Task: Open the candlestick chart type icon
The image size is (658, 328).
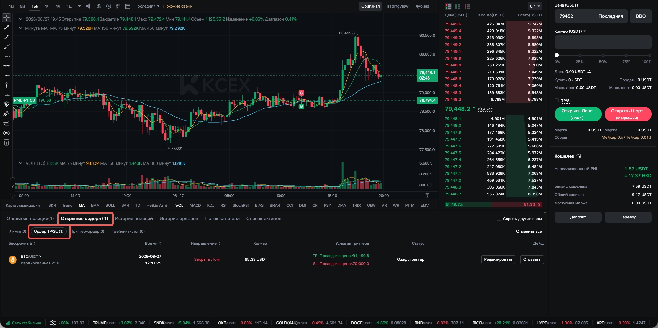Action: (88, 6)
